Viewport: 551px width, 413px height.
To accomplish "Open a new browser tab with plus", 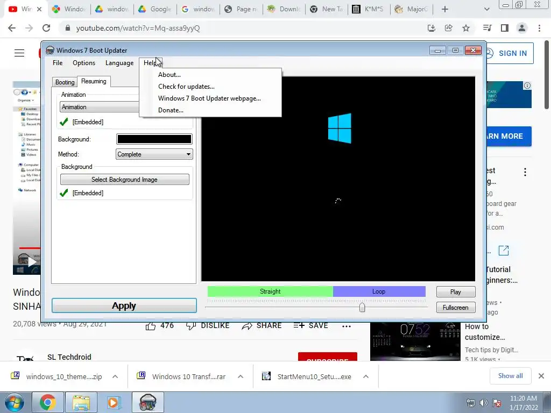I will (445, 9).
